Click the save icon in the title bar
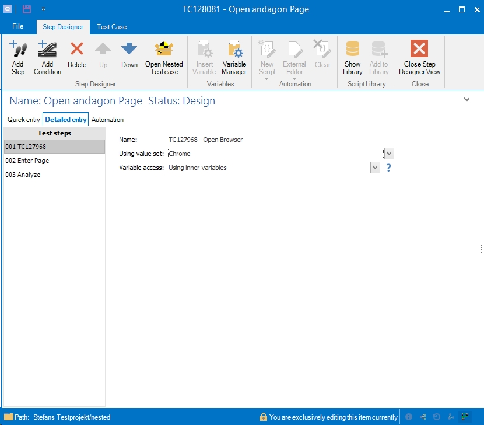This screenshot has height=425, width=484. (27, 9)
